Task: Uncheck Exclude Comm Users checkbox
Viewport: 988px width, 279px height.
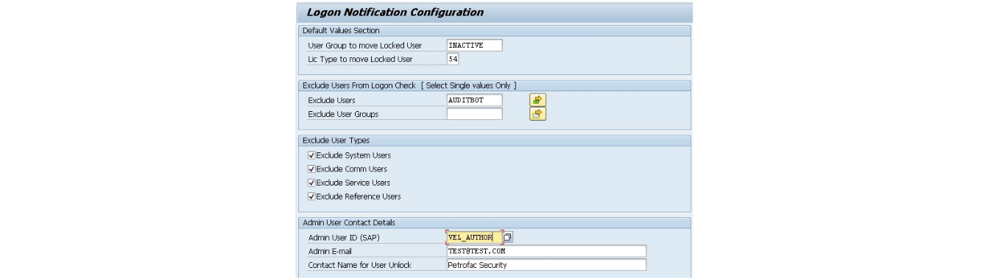Action: coord(311,169)
